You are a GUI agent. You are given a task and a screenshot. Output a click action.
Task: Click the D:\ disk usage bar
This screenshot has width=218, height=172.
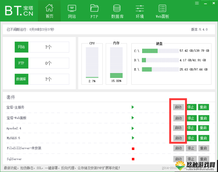pos(160,60)
